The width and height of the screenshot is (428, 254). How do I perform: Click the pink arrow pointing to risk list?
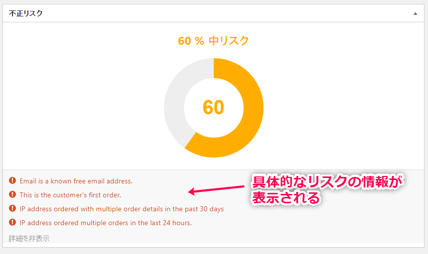pos(216,189)
